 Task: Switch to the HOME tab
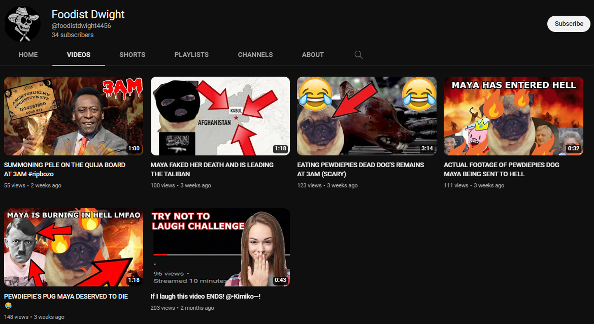(28, 55)
